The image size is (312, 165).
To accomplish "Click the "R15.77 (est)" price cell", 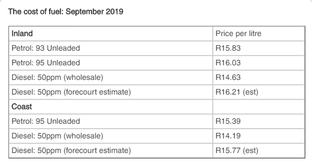I will 259,150.
